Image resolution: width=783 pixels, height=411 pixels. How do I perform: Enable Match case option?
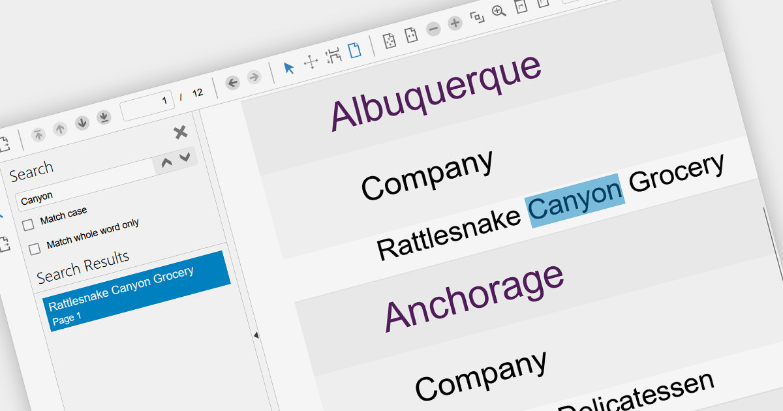pos(29,225)
